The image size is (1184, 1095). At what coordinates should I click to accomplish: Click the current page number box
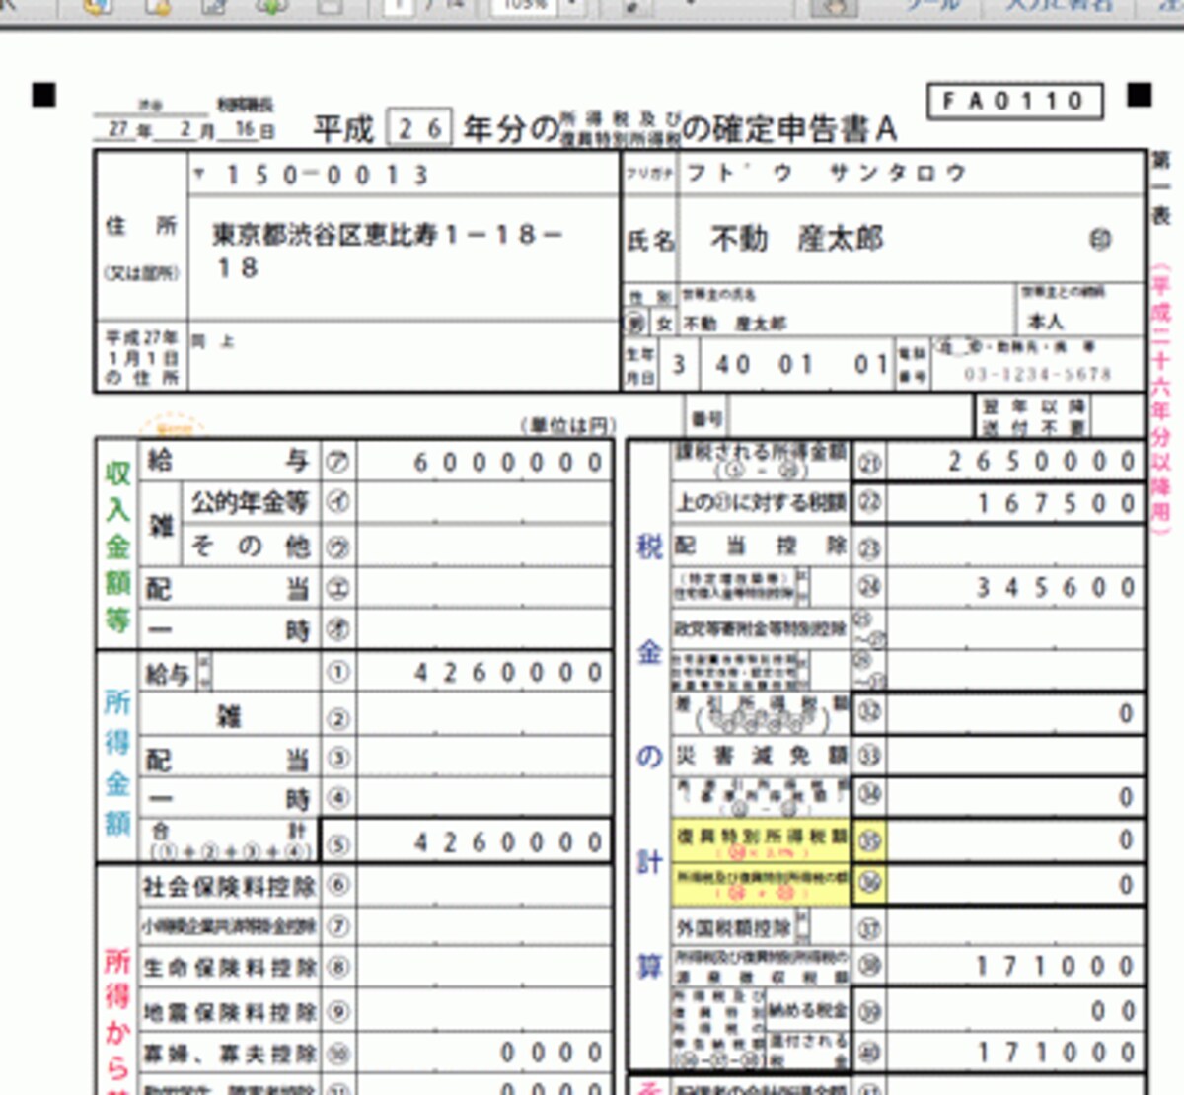(400, 6)
